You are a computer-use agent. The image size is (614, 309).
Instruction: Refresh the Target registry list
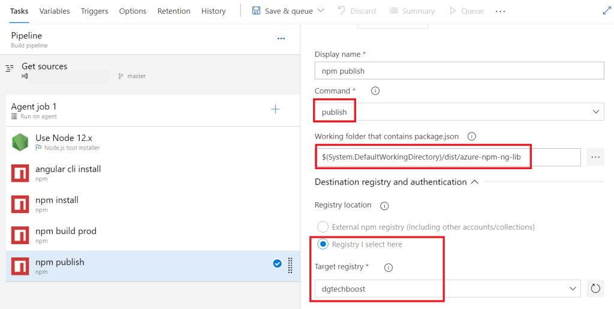point(595,289)
